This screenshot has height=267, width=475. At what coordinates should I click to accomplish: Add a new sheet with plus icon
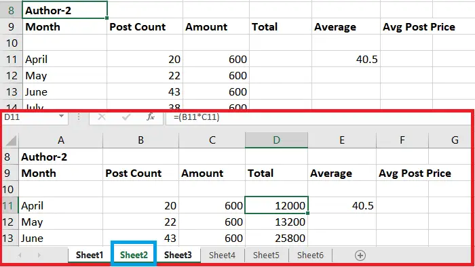click(x=360, y=255)
